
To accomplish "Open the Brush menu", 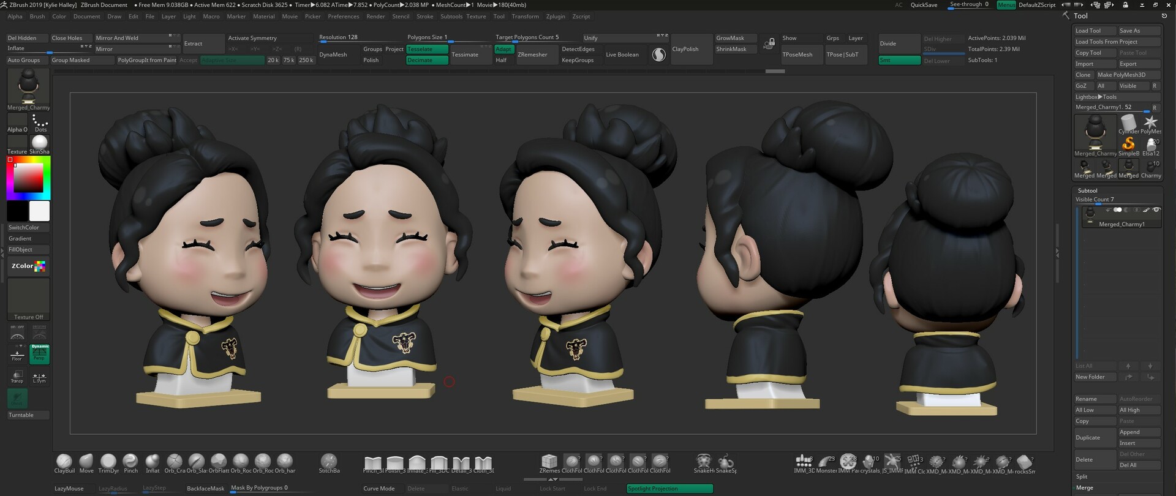I will (x=37, y=17).
